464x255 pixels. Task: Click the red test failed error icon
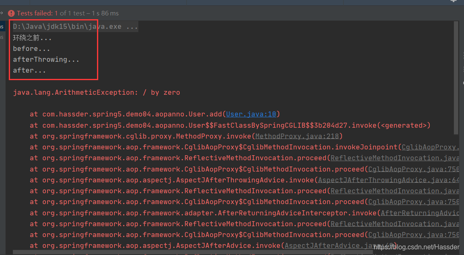click(x=11, y=13)
